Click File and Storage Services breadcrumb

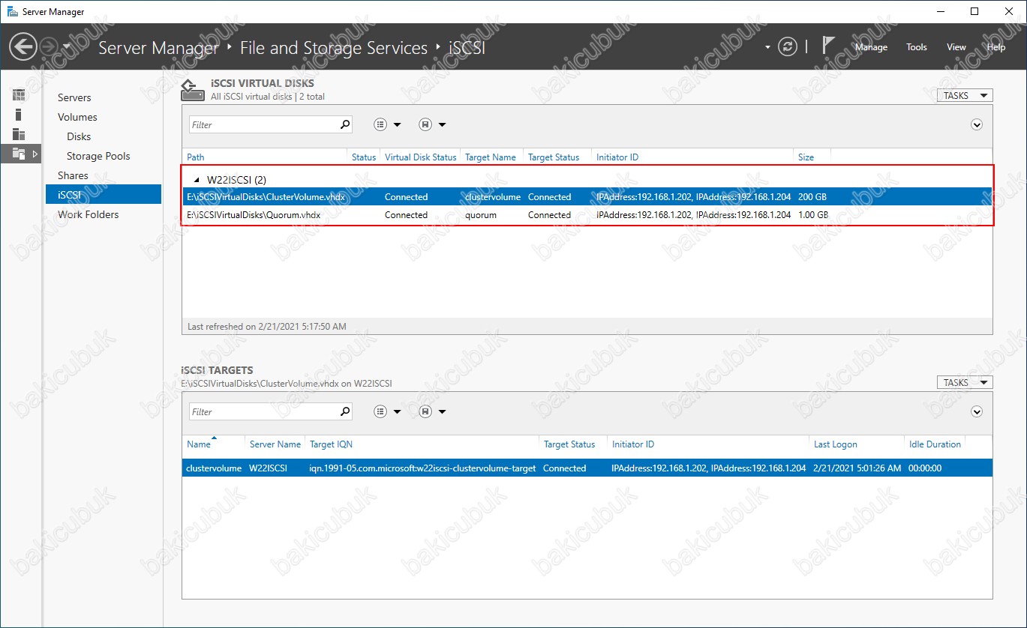click(334, 48)
